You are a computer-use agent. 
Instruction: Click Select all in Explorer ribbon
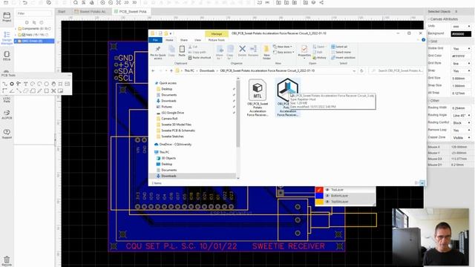(339, 47)
